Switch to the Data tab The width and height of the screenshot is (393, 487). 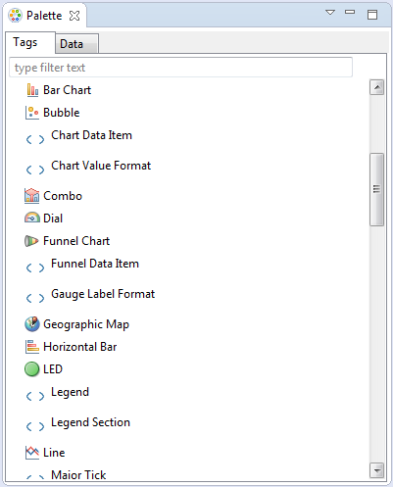coord(77,44)
